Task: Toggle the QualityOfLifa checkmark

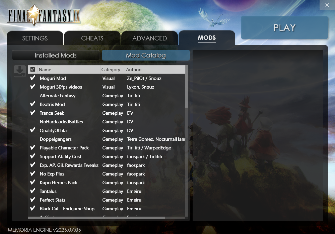Action: [x=33, y=130]
